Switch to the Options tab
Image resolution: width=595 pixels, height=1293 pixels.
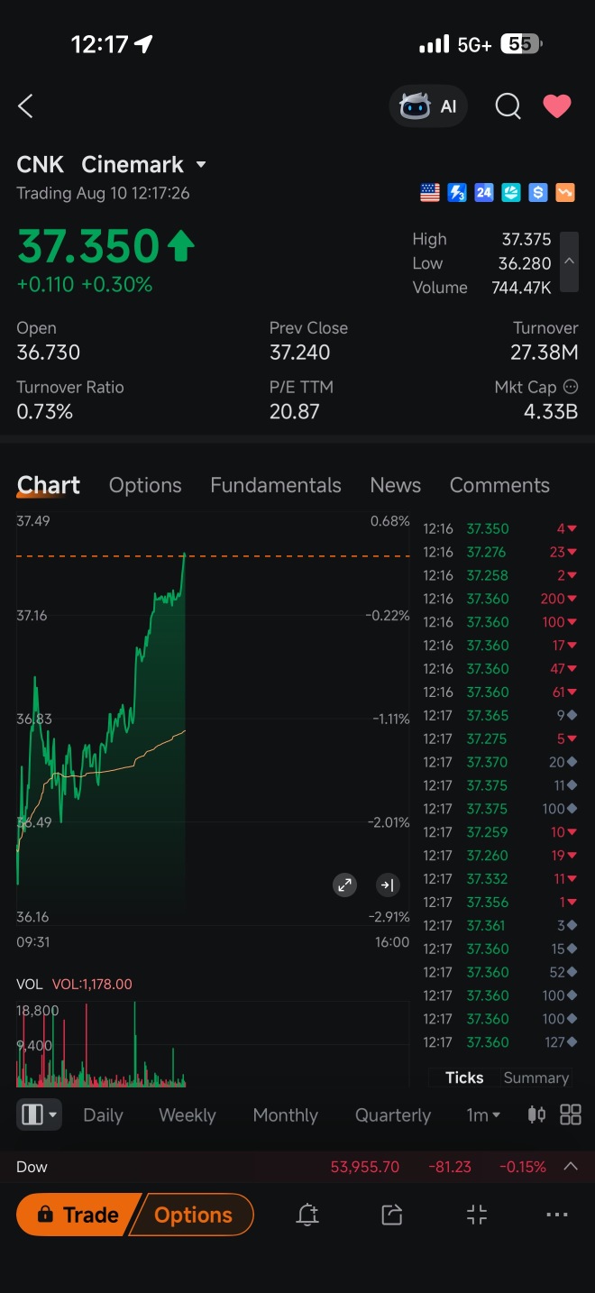pos(145,485)
